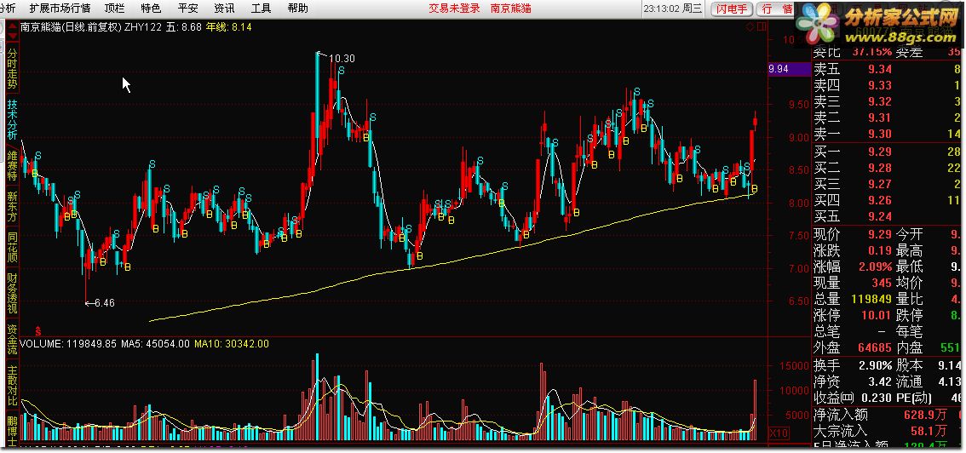Open the 特色 menu
The width and height of the screenshot is (966, 453).
tap(151, 9)
